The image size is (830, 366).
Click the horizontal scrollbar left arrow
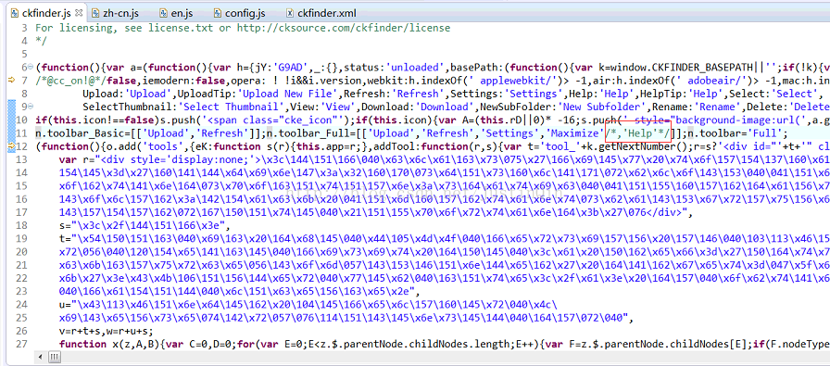coord(41,358)
